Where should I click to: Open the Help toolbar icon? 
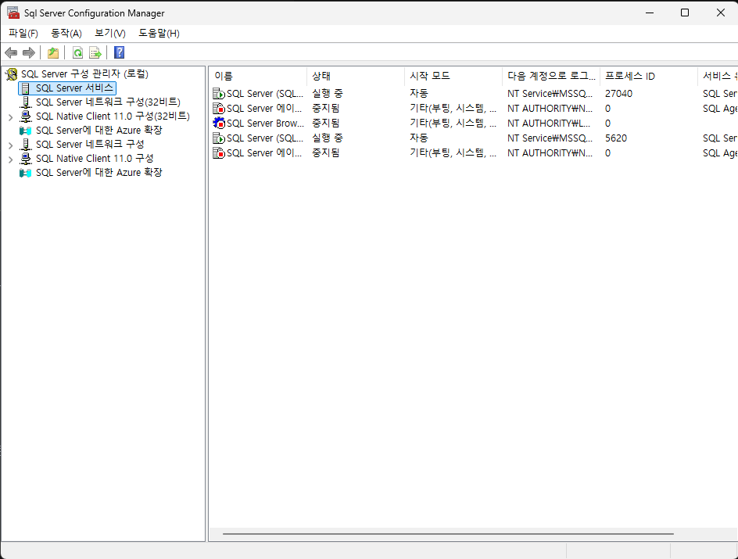click(x=120, y=52)
